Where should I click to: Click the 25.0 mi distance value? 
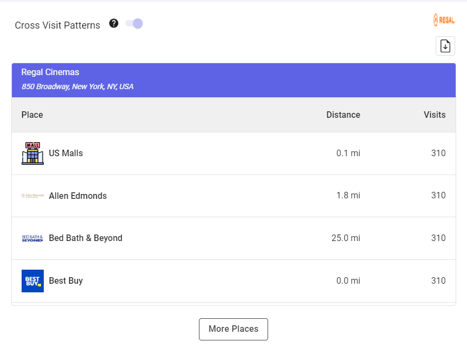[x=345, y=238]
